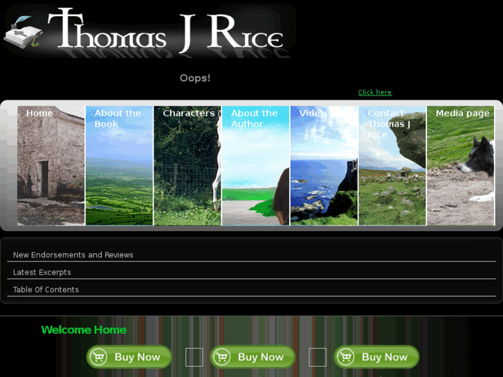Expand the Table Of Contents section
The height and width of the screenshot is (377, 503).
point(252,289)
